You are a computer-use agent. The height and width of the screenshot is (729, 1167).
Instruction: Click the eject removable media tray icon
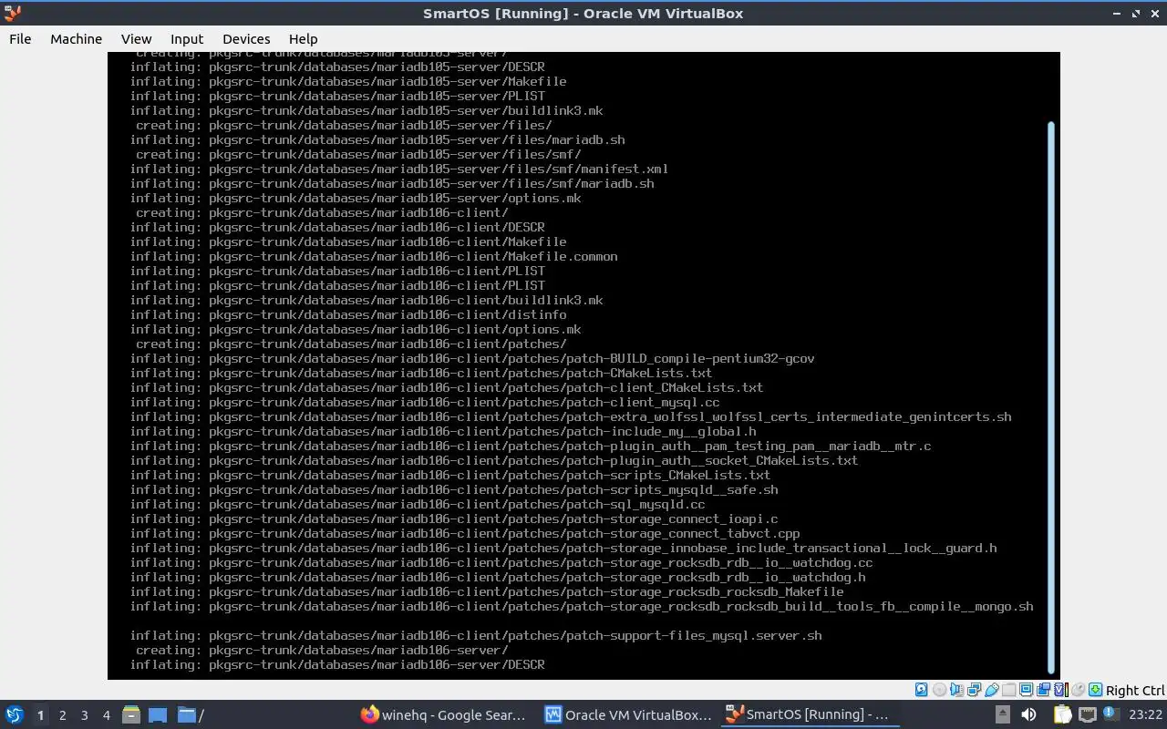point(1003,715)
